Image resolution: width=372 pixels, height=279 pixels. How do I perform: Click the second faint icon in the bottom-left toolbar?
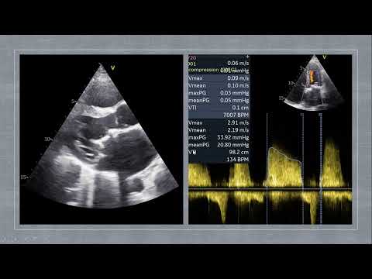coord(31,239)
